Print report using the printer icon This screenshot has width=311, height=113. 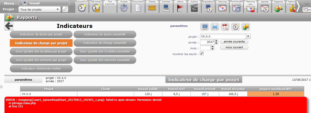pyautogui.click(x=215, y=27)
